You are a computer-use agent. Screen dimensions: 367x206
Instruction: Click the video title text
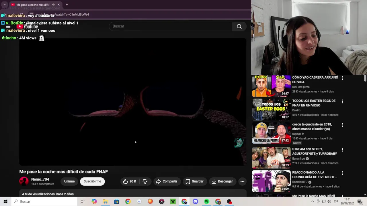click(63, 172)
